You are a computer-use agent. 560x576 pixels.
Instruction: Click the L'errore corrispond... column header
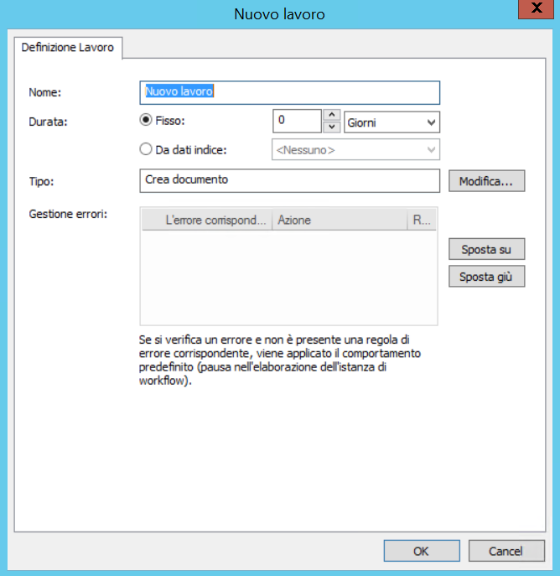(207, 220)
